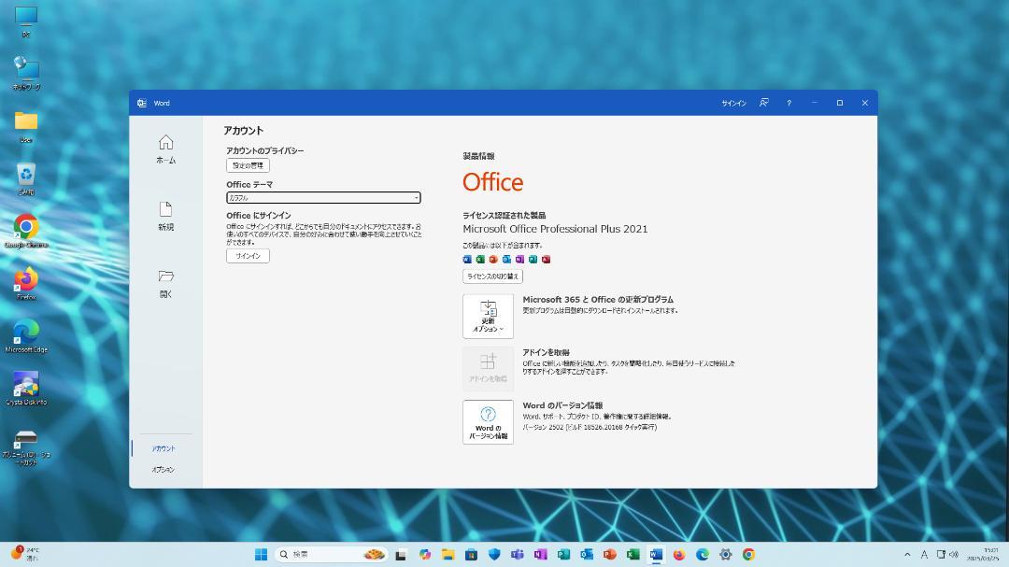Open Excel from the taskbar

point(632,554)
